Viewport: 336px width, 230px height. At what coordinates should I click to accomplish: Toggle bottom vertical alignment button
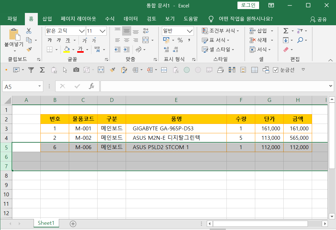[136, 31]
